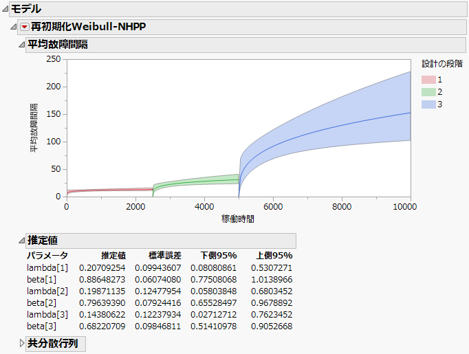This screenshot has width=469, height=354.
Task: Click the lambda[1] parameter row
Action: click(45, 267)
